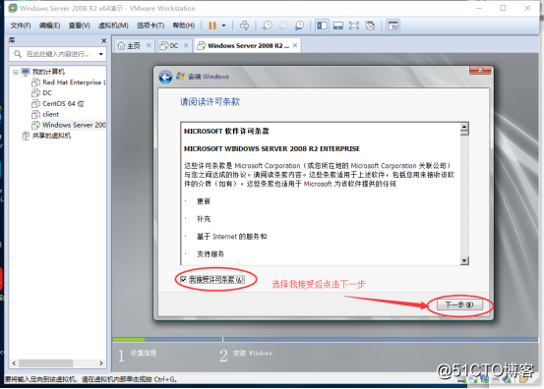Open the library search filter dropdown arrow
Screen dimensions: 544x389
click(x=101, y=54)
